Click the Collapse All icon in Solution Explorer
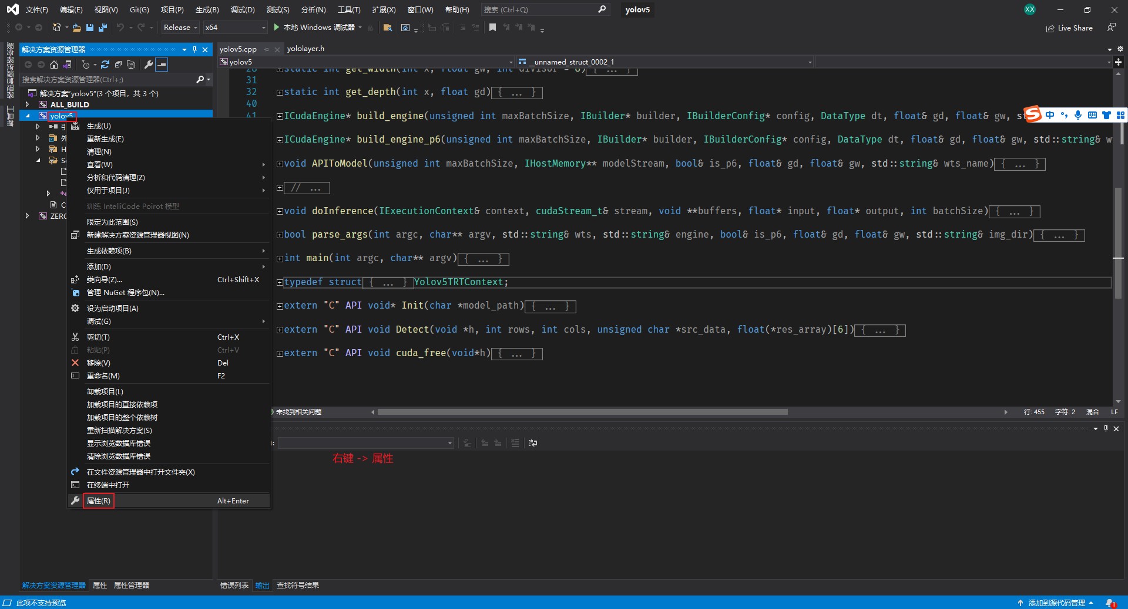The width and height of the screenshot is (1128, 609). [x=118, y=65]
